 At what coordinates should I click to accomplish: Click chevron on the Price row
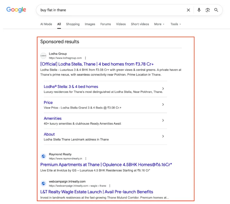(163, 104)
